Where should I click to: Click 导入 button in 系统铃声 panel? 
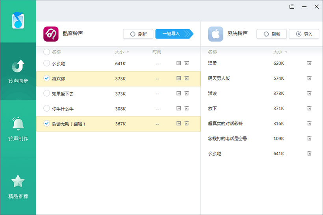pos(304,34)
